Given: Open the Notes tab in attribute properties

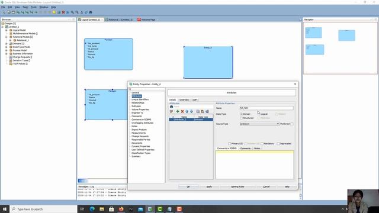Looking at the screenshot, I should [257, 149].
